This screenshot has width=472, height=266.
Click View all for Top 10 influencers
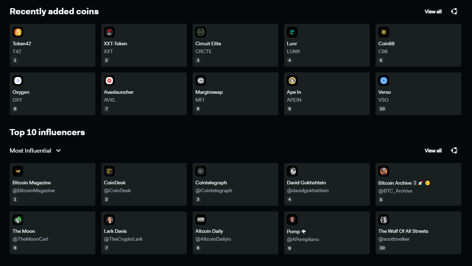tap(433, 150)
